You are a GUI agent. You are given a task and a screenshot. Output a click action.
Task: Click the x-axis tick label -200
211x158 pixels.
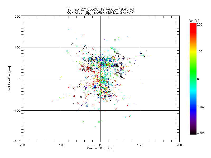pos(21,145)
